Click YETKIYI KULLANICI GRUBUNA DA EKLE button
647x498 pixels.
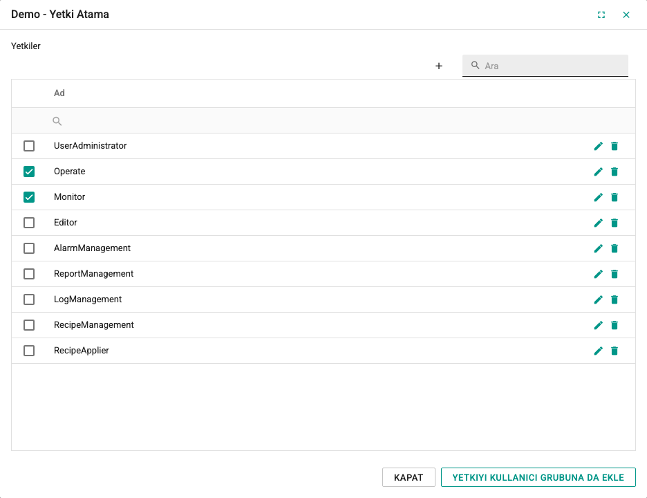[538, 477]
